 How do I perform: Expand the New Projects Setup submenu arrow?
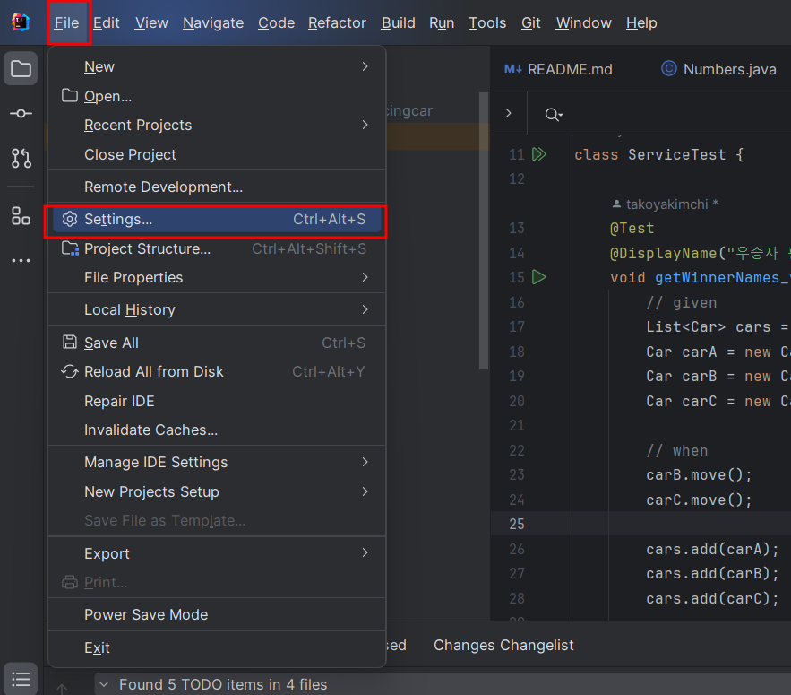click(x=365, y=491)
